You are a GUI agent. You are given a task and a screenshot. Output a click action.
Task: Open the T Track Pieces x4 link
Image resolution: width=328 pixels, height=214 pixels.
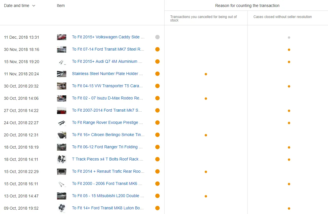(x=108, y=159)
